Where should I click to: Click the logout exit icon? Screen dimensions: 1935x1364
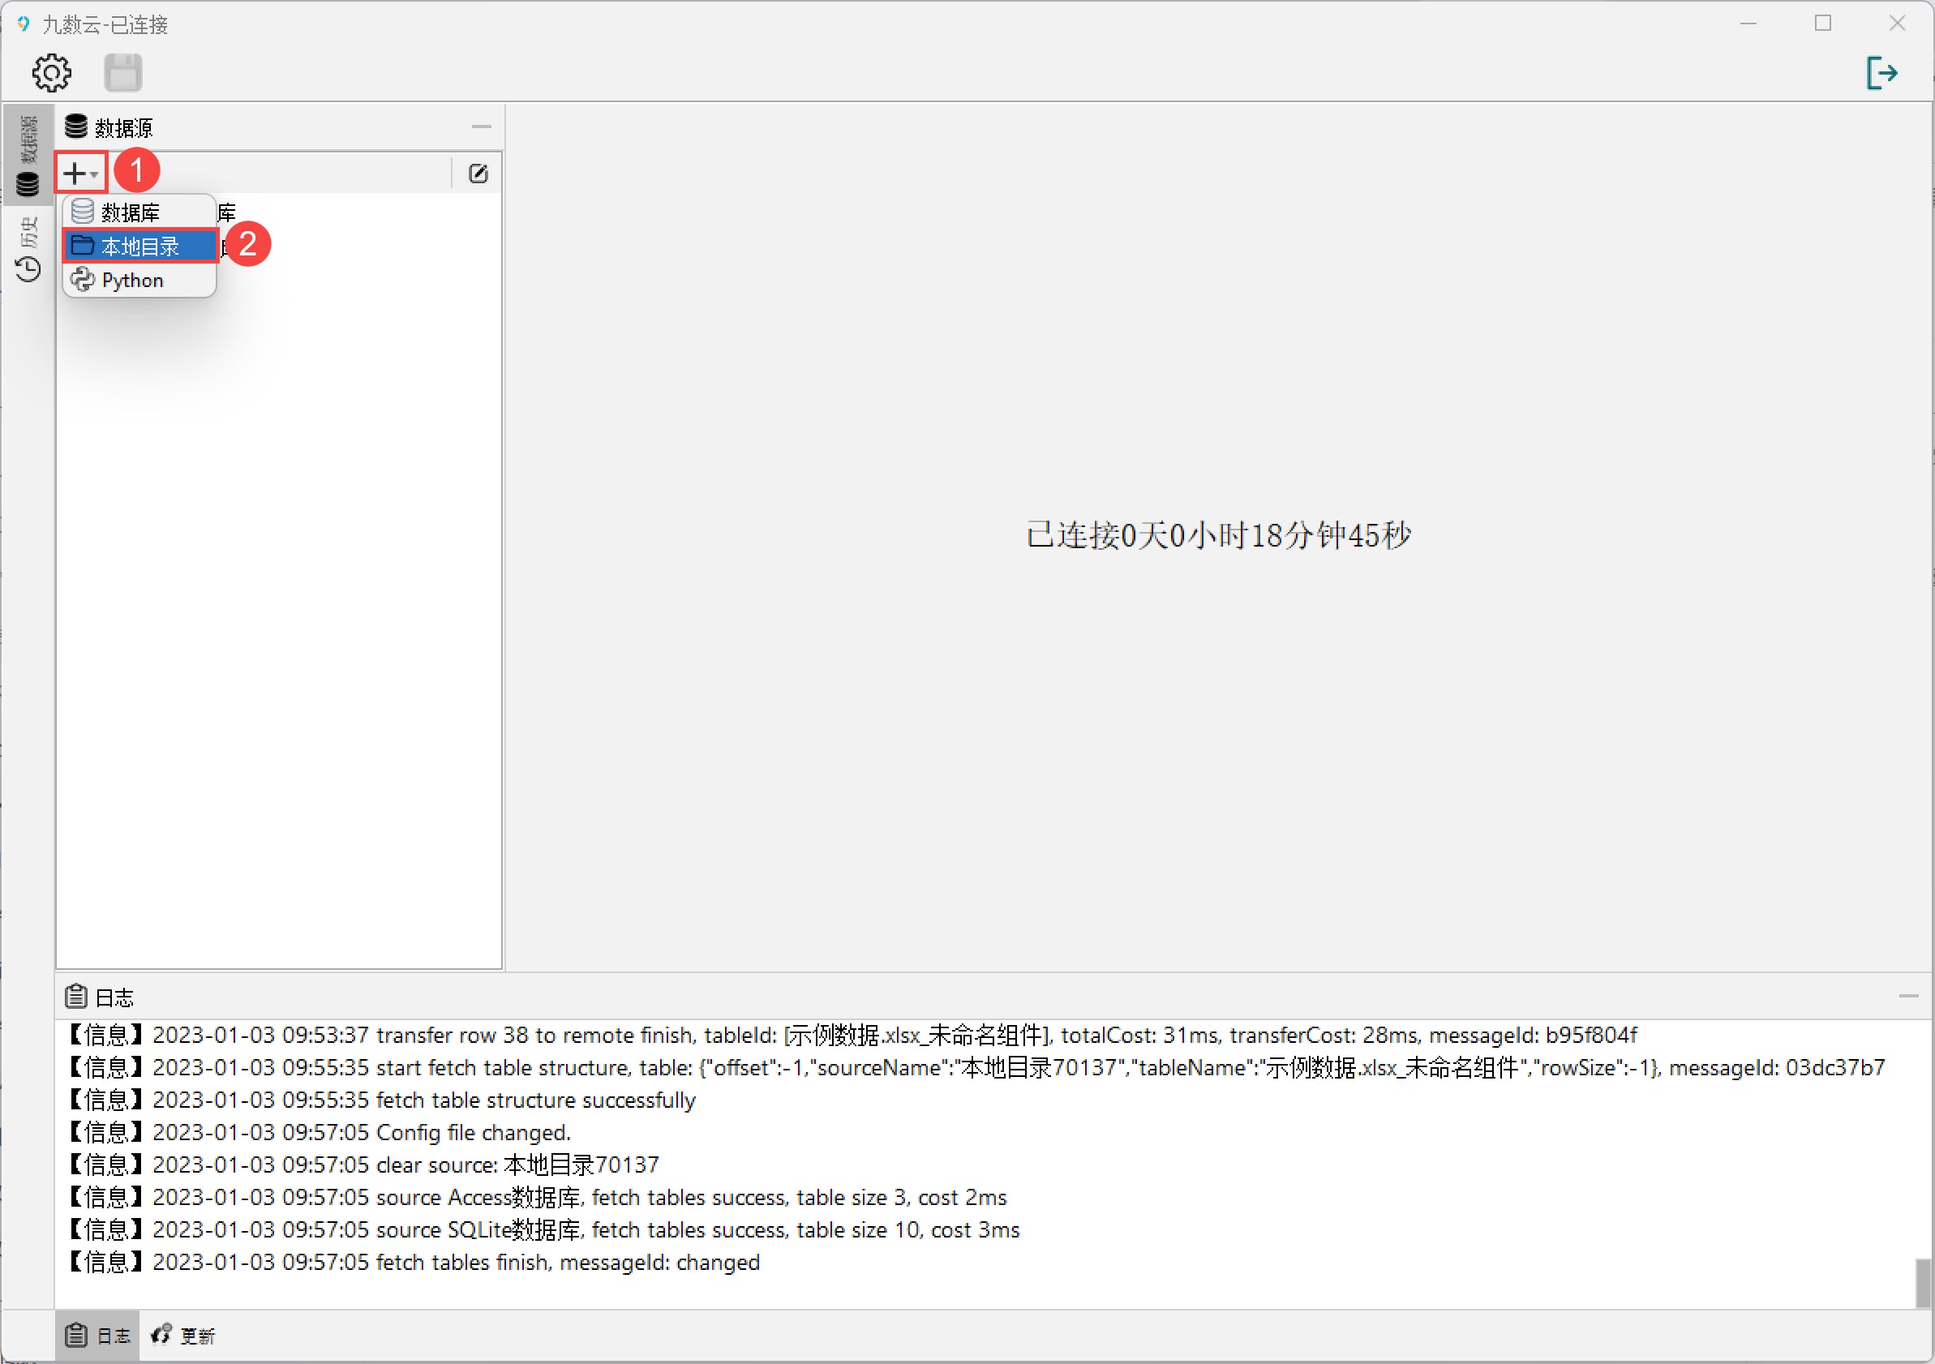point(1881,73)
